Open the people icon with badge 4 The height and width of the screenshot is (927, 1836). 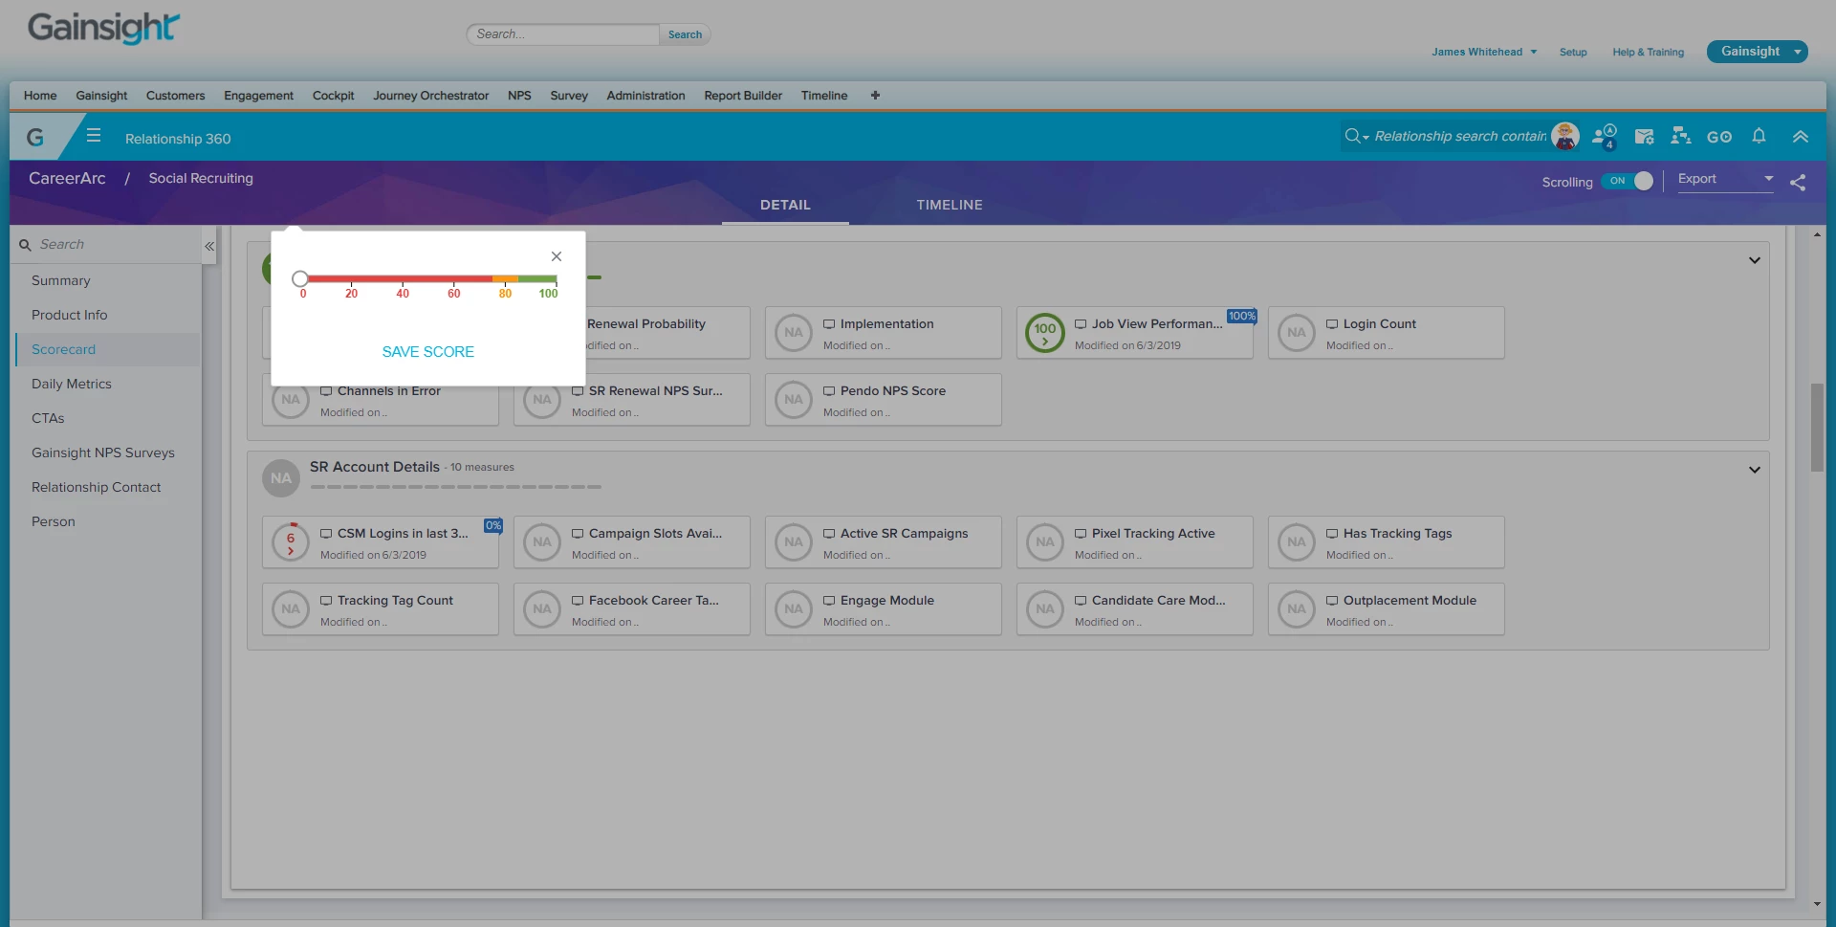tap(1605, 136)
